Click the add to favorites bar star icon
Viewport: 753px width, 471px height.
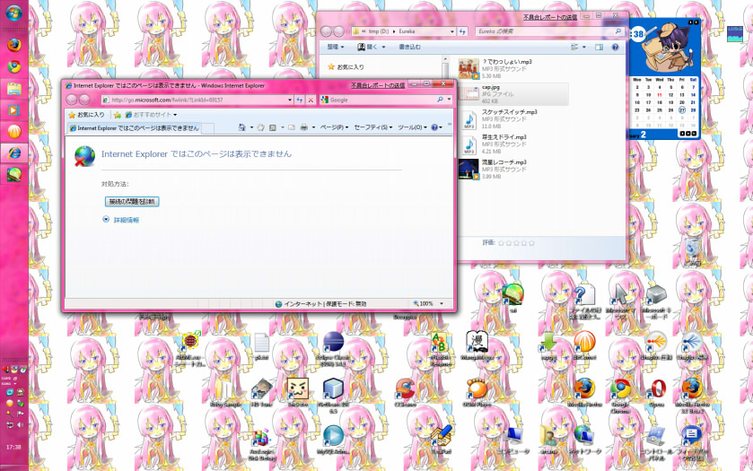coord(118,115)
